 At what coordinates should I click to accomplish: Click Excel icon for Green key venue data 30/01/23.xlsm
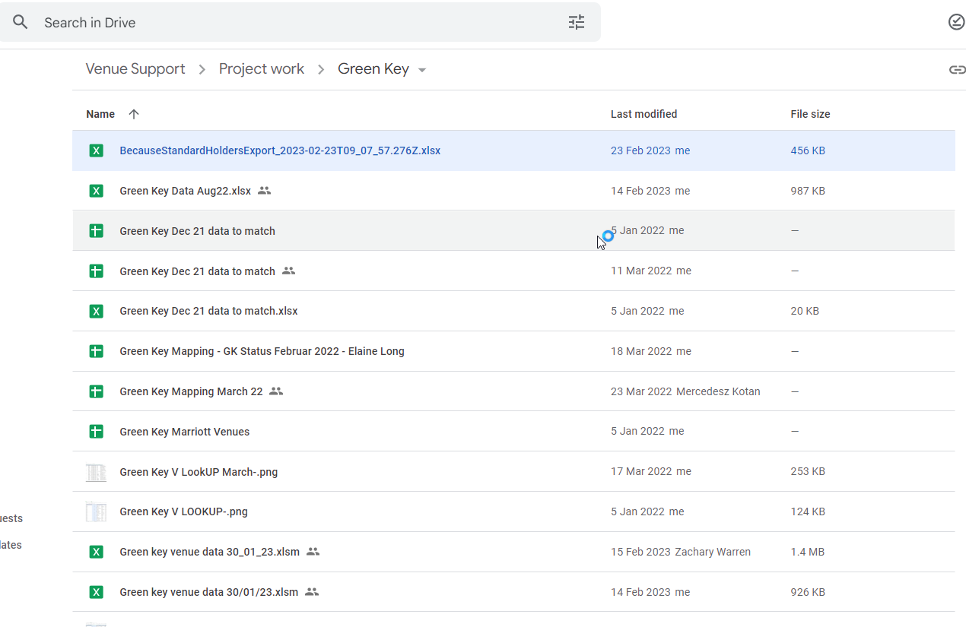pyautogui.click(x=96, y=592)
